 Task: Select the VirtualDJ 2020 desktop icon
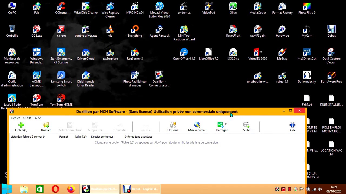click(x=258, y=54)
